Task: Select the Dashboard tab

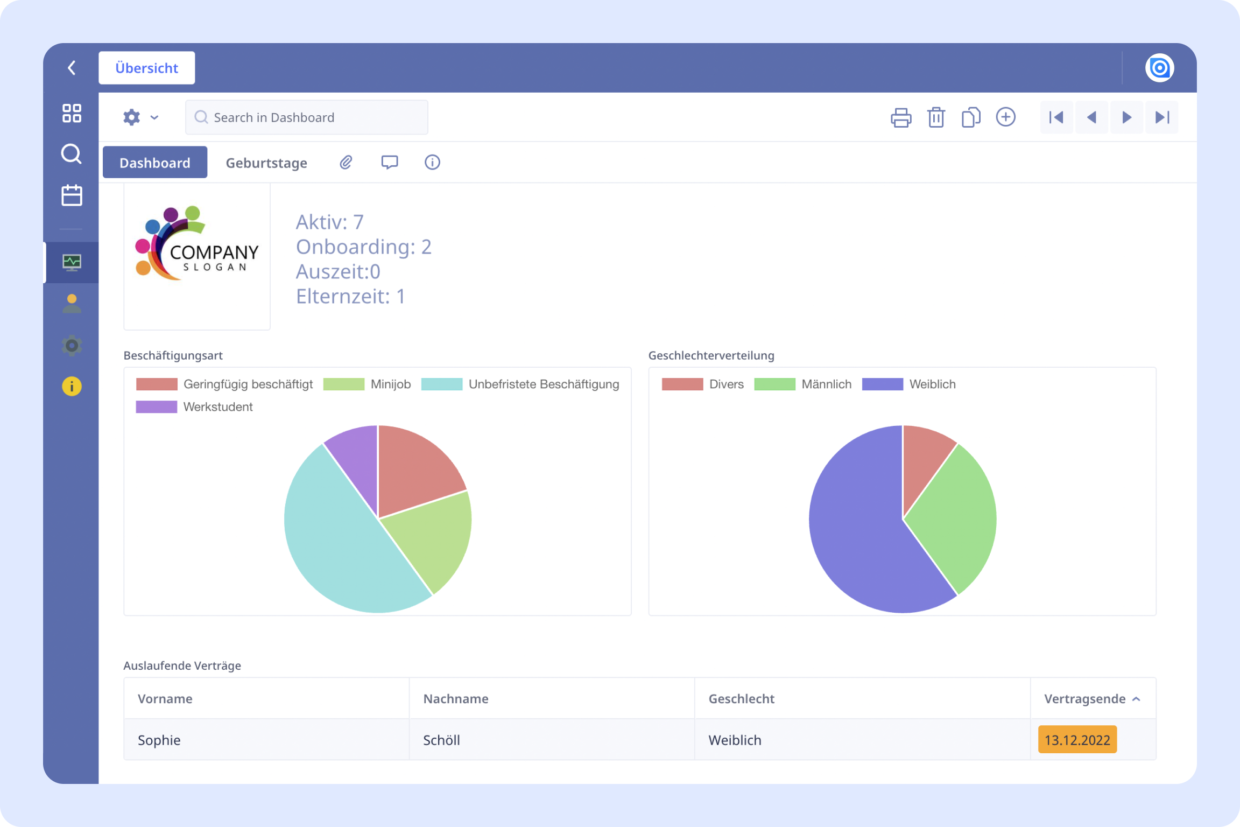Action: point(155,163)
